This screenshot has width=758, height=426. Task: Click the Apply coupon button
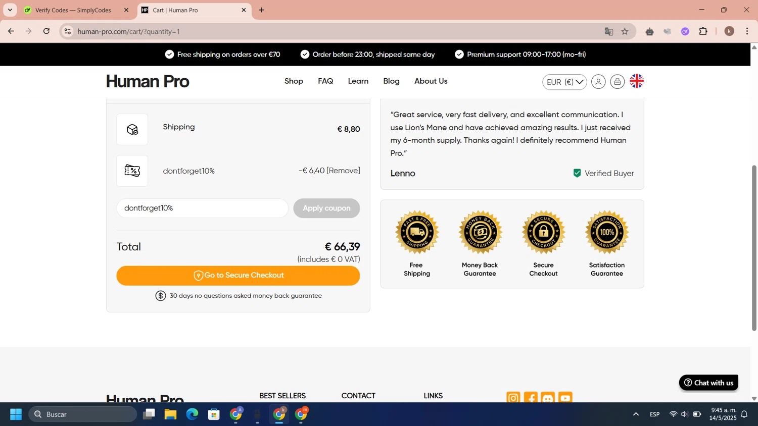(x=326, y=208)
